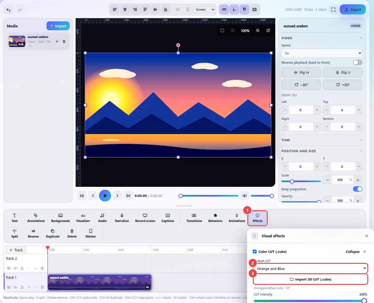Toggle Reverse playback switch
Viewport: 374px width, 303px height.
point(358,62)
